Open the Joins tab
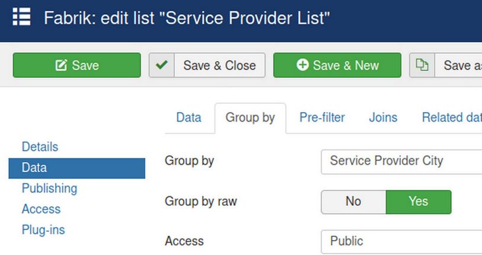The width and height of the screenshot is (482, 255). [383, 117]
